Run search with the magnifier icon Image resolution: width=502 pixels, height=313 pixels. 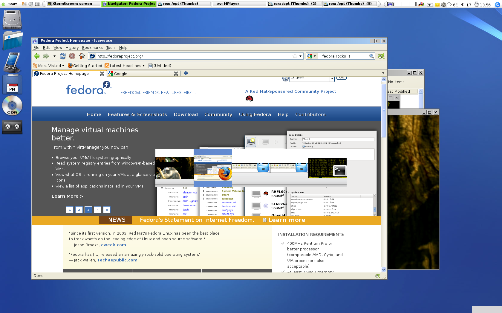(372, 56)
